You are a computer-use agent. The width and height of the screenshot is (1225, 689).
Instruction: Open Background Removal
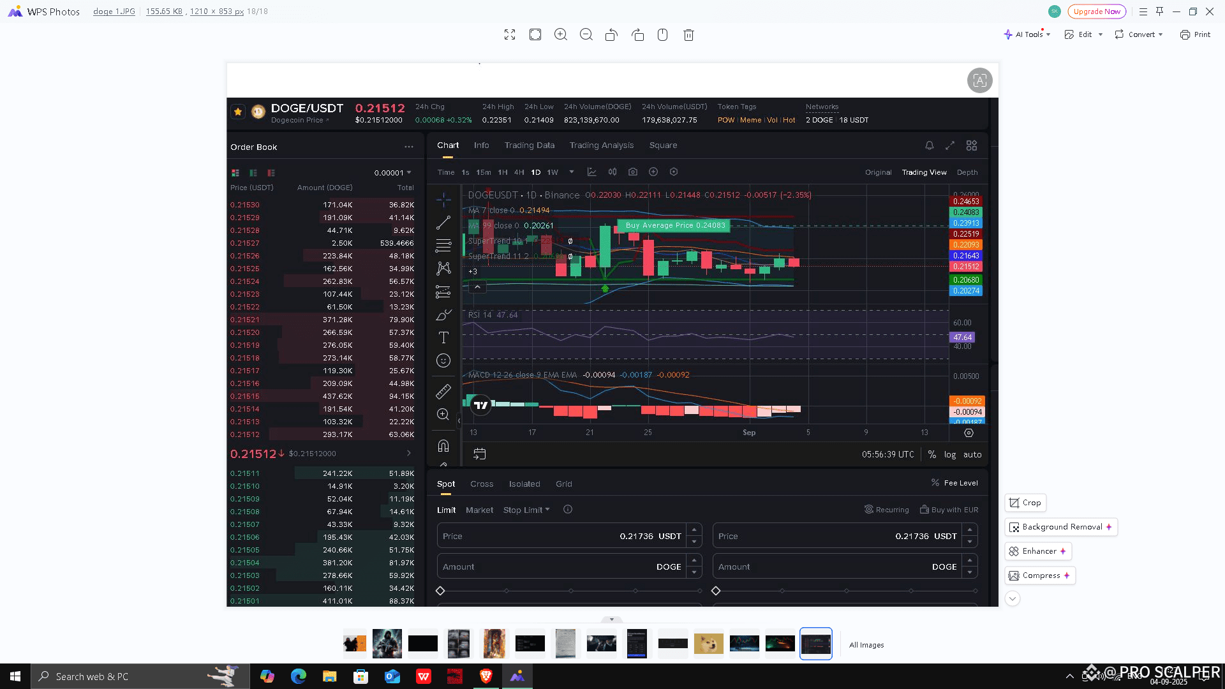coord(1061,527)
